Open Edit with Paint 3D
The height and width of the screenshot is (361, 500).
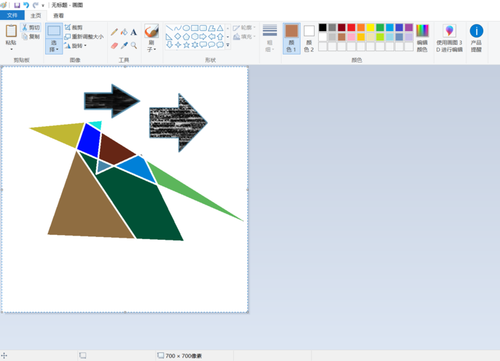click(449, 38)
